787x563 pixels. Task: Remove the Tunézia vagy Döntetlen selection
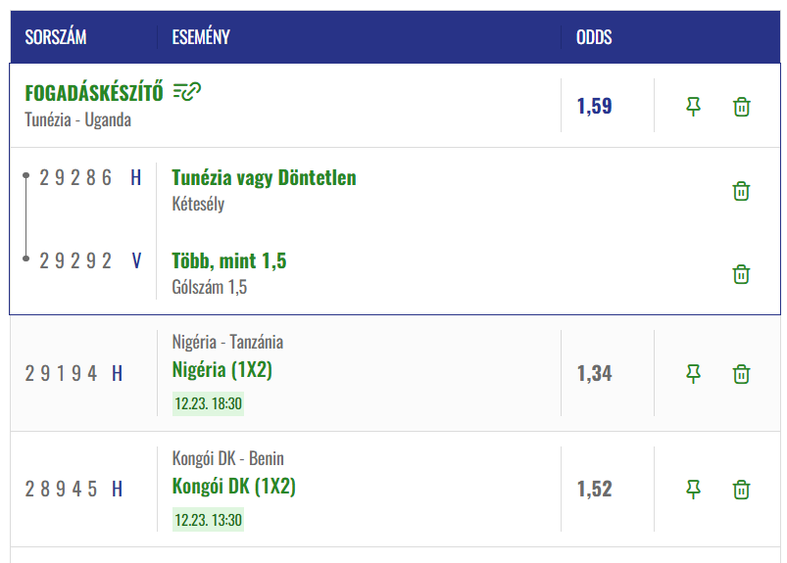click(x=742, y=191)
